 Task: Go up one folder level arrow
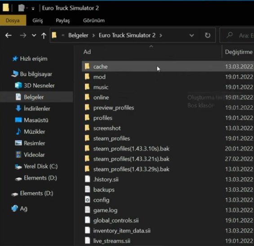tap(44, 36)
